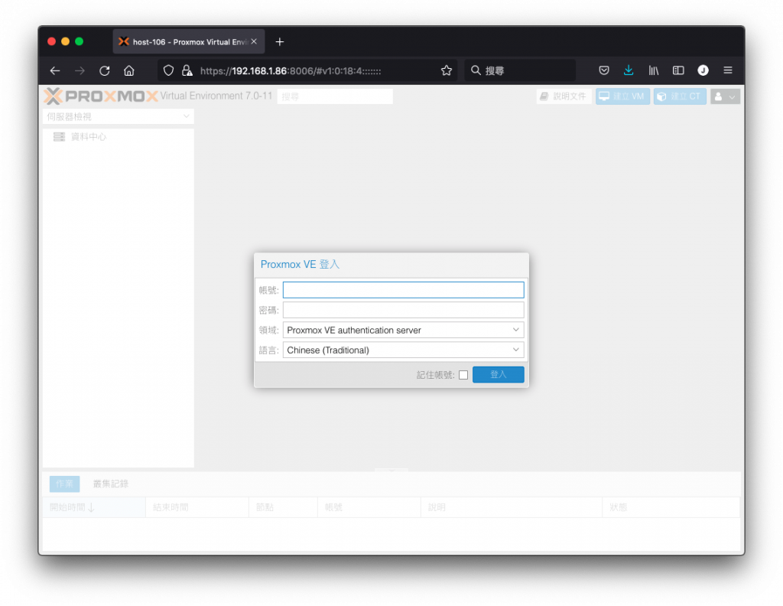Select 資料中心 in the resource tree
Viewport: 783px width, 606px height.
click(89, 137)
